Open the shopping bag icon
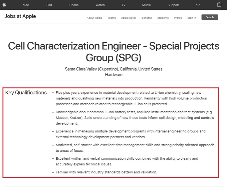 [219, 5]
